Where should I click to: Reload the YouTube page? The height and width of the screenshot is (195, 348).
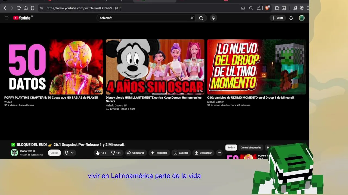pos(18,8)
